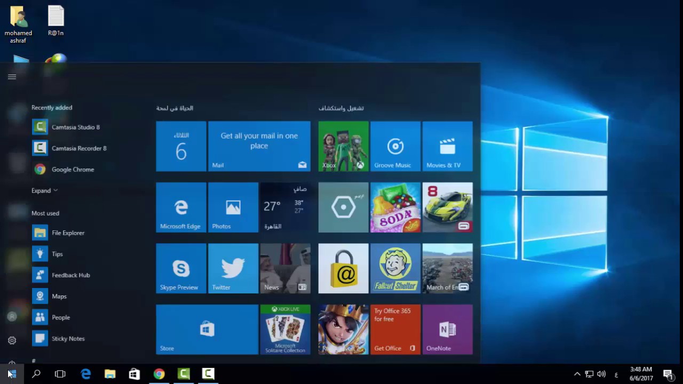Image resolution: width=683 pixels, height=384 pixels.
Task: Open the Xbox tile
Action: [x=344, y=146]
